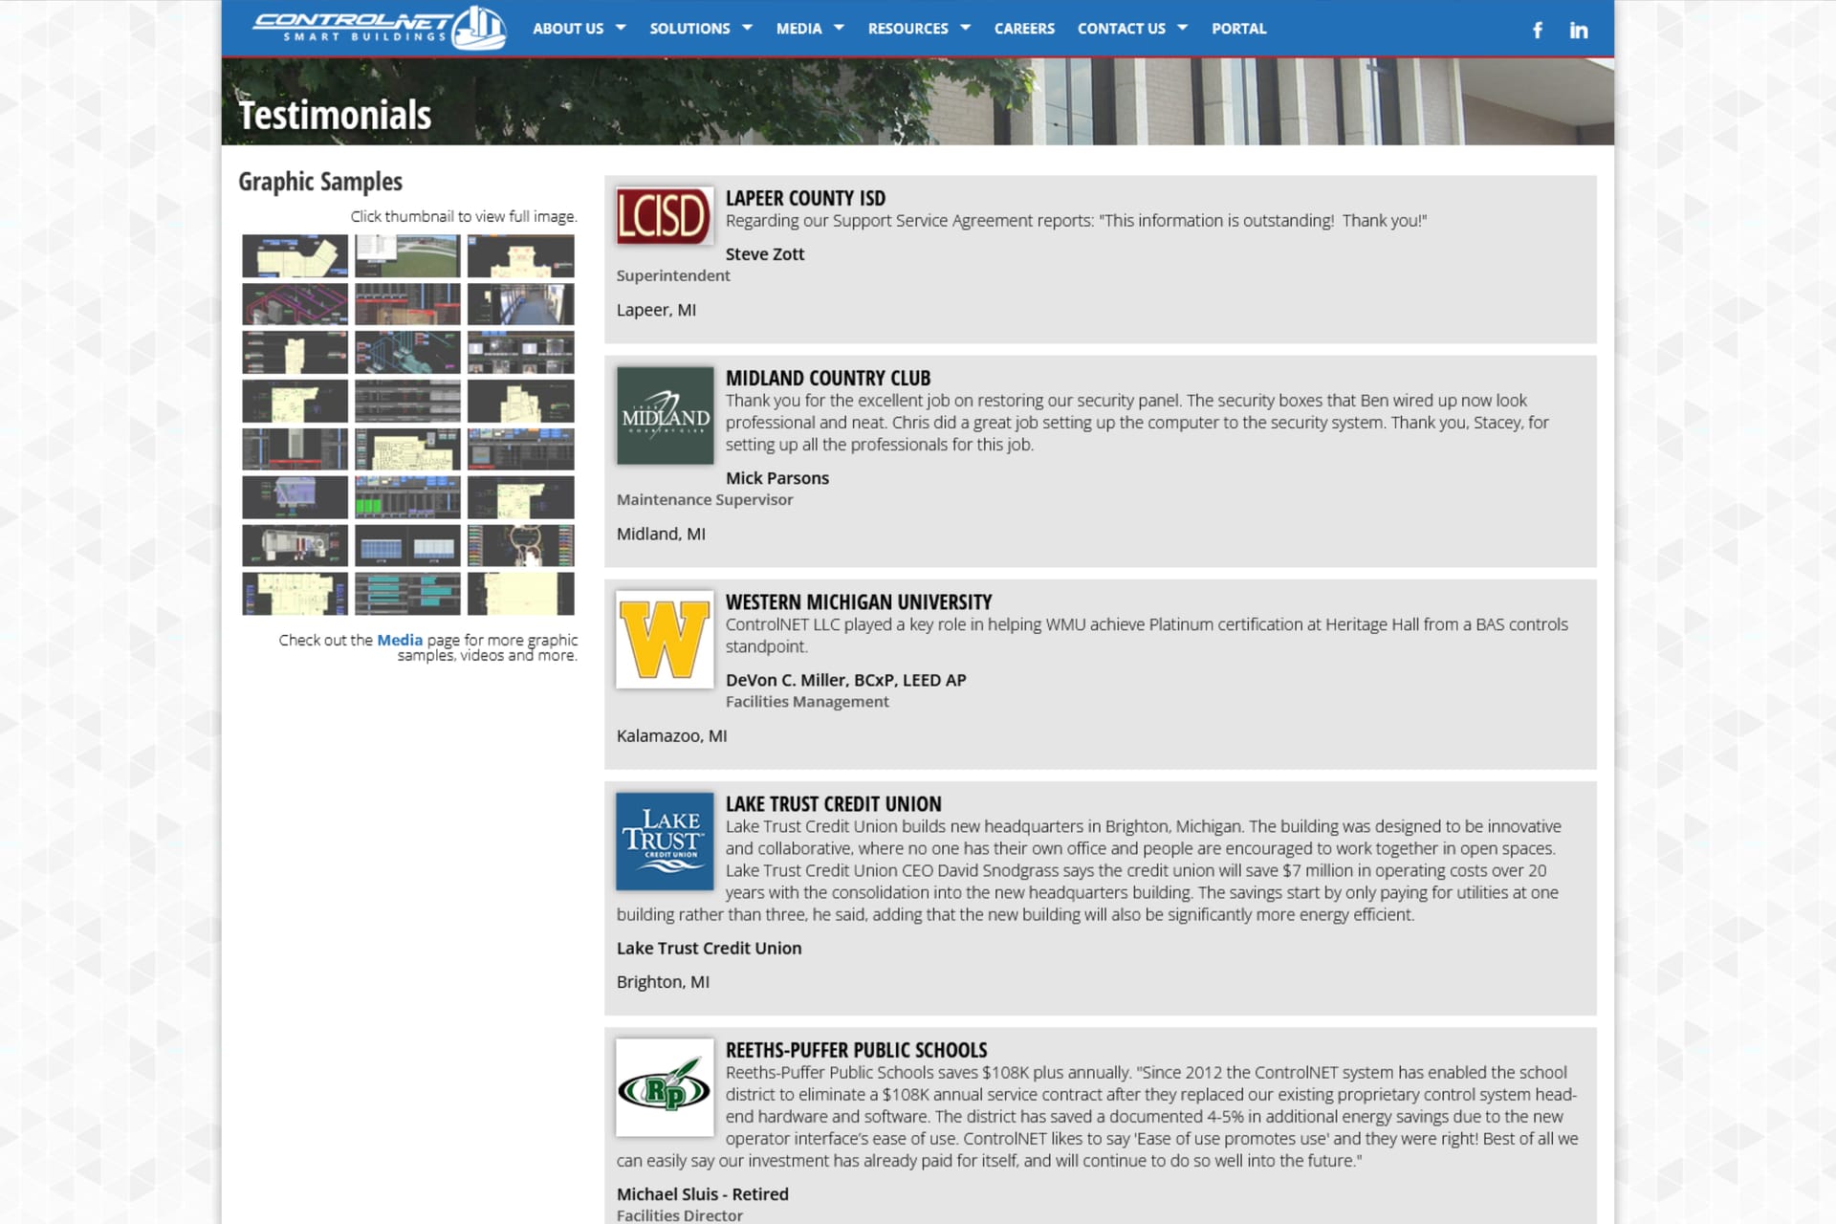1836x1224 pixels.
Task: Open the hallway camera view thumbnail
Action: pyautogui.click(x=521, y=304)
